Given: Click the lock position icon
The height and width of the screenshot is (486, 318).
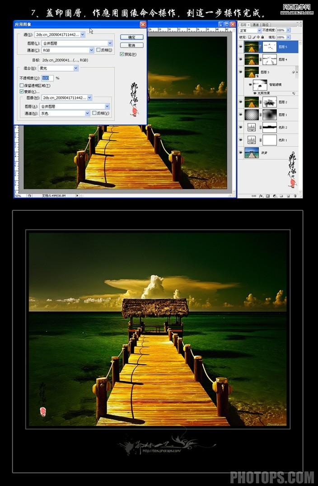Looking at the screenshot, I should [x=258, y=37].
